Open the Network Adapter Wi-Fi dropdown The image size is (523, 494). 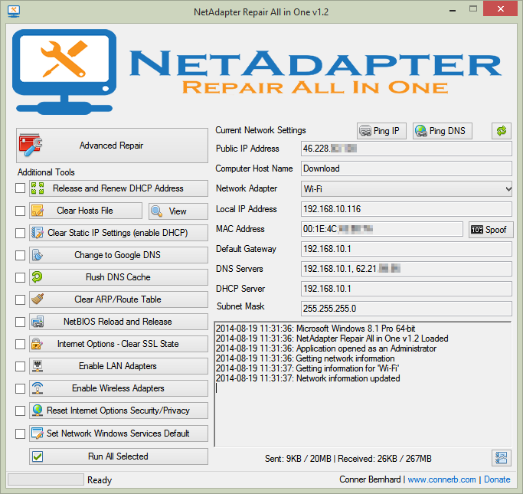pyautogui.click(x=407, y=189)
